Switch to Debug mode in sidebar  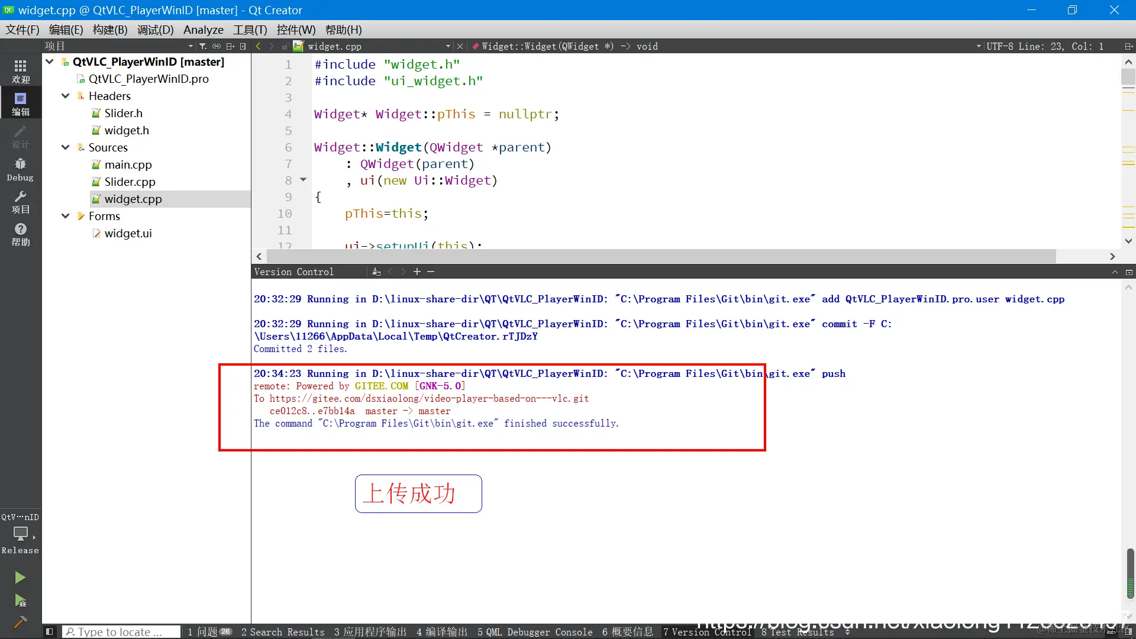[x=20, y=169]
